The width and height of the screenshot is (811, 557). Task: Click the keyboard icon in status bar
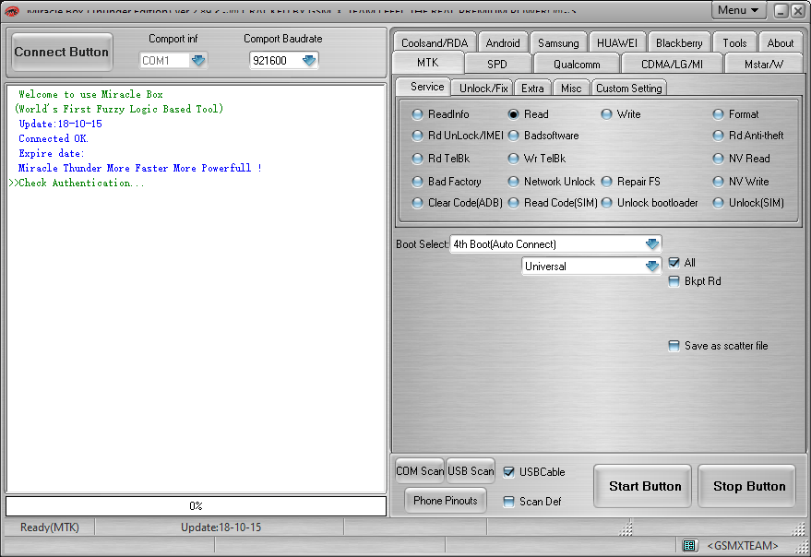click(x=689, y=546)
